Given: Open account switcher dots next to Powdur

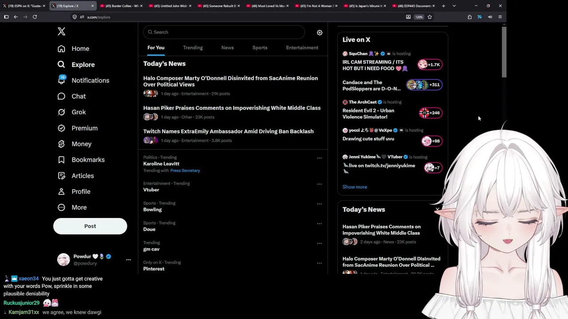Looking at the screenshot, I should (128, 260).
